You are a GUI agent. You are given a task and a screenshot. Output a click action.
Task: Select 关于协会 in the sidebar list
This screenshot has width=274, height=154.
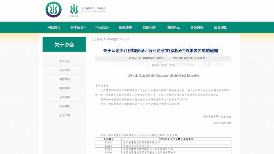click(x=65, y=61)
